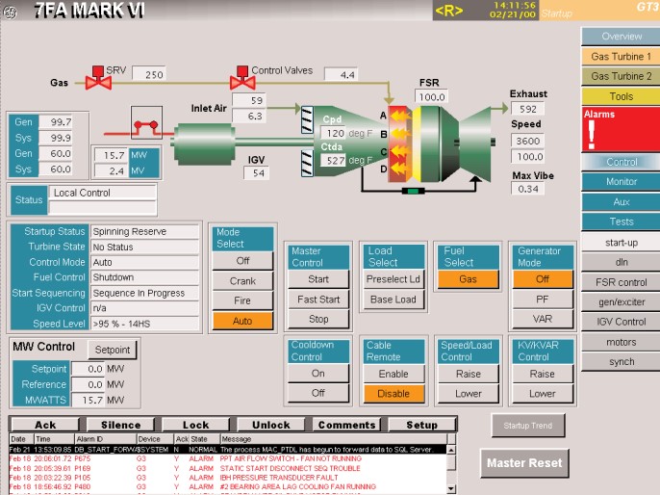Viewport: 660px width, 495px height.
Task: Click the Control Valves red valve icon
Action: (242, 77)
